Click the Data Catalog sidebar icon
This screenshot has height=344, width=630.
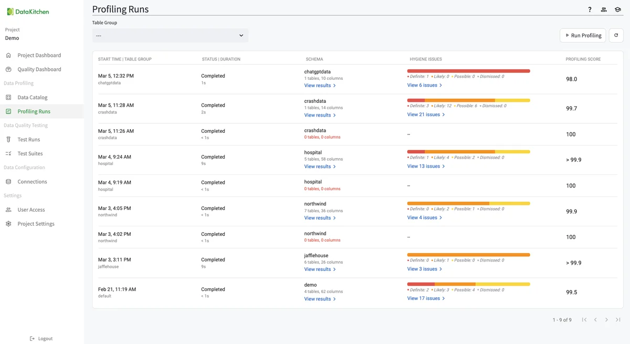pyautogui.click(x=8, y=97)
